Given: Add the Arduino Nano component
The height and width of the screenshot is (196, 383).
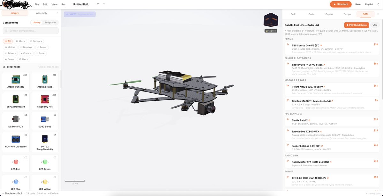Looking at the screenshot, I should (x=45, y=81).
